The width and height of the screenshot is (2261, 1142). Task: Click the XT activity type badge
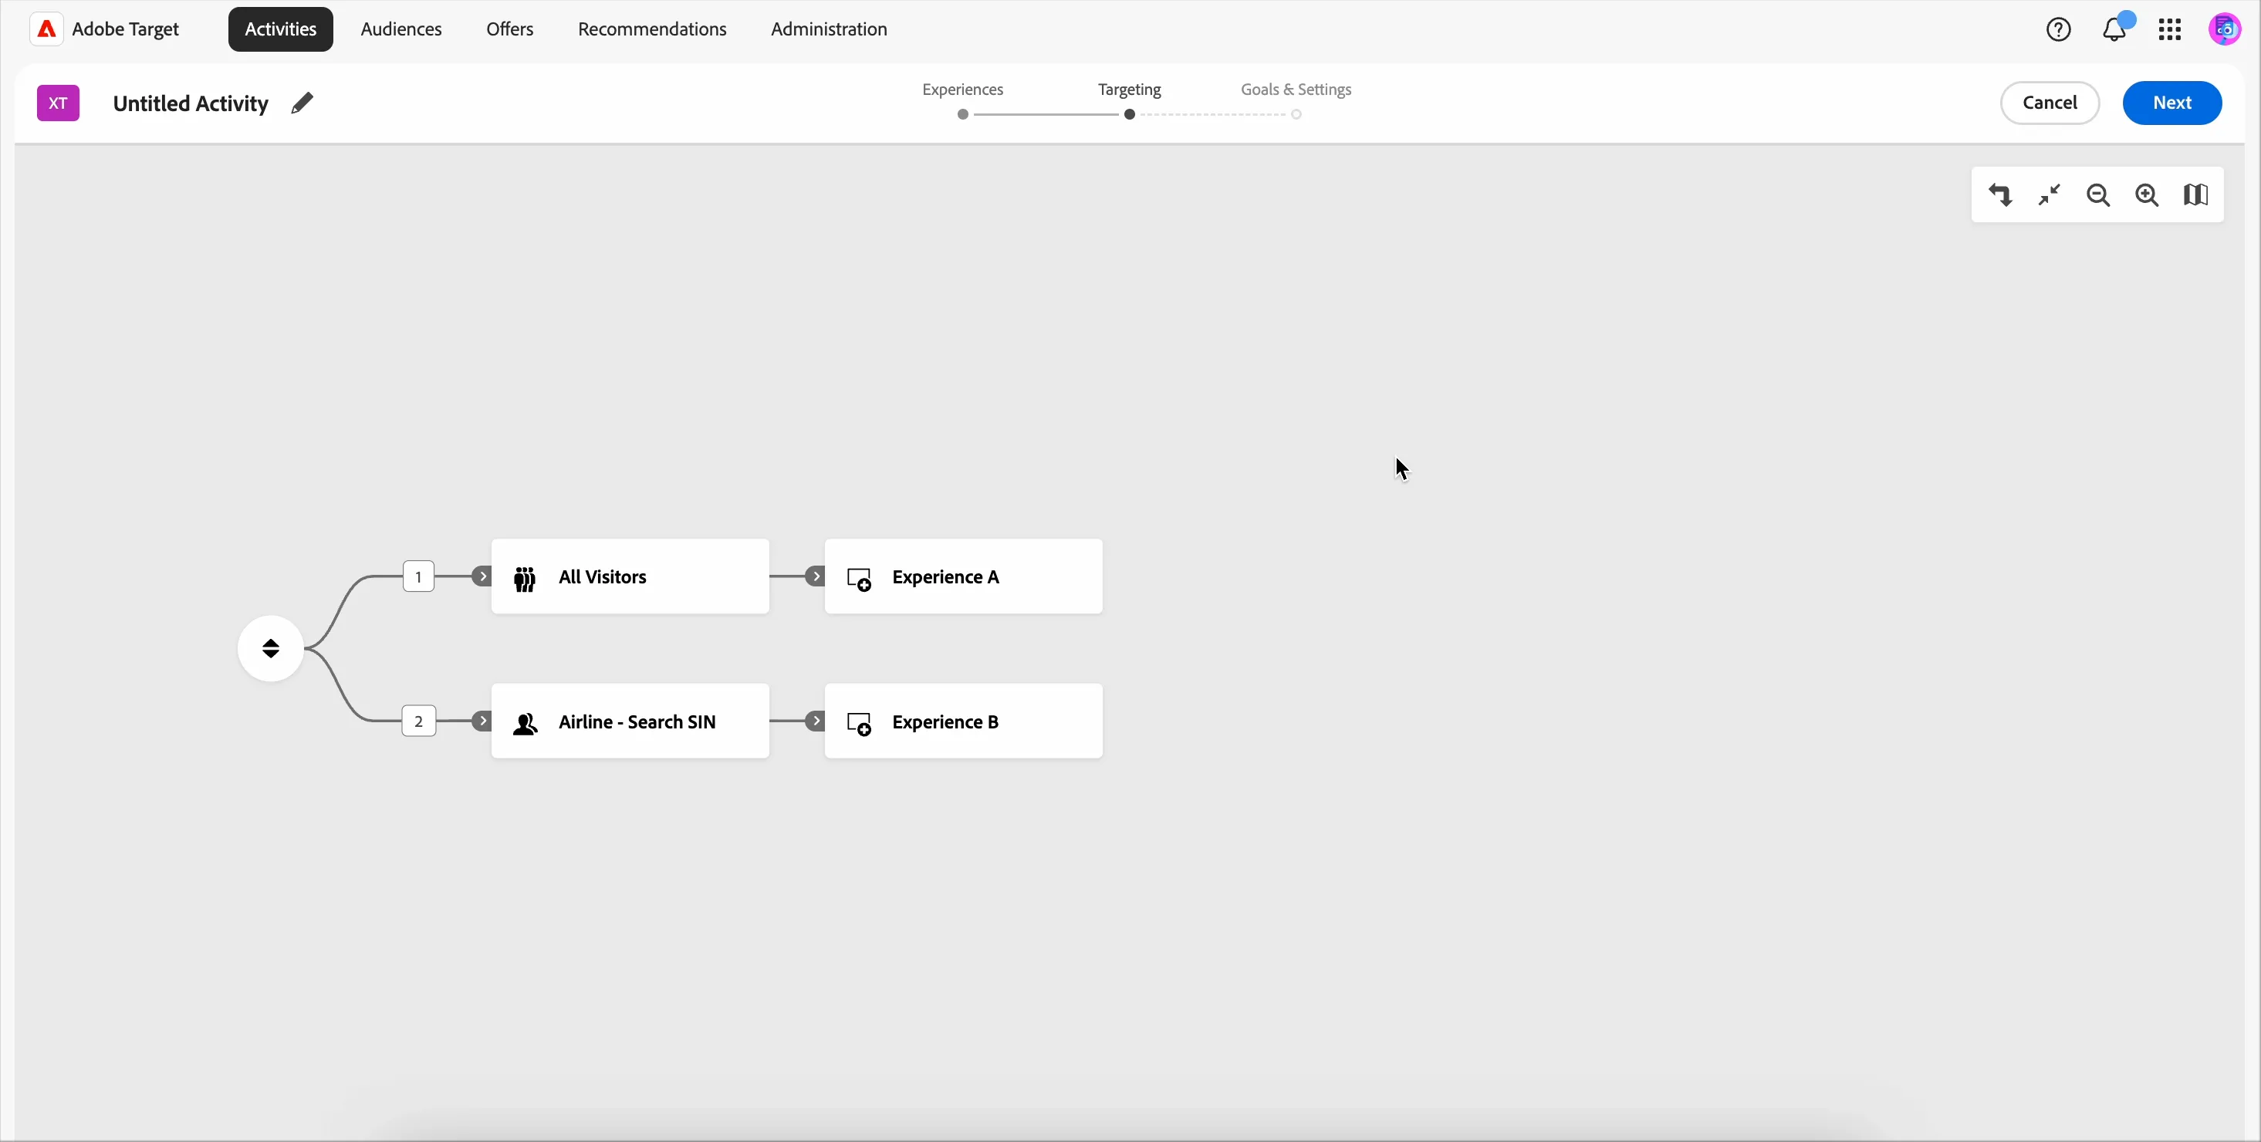(x=58, y=103)
